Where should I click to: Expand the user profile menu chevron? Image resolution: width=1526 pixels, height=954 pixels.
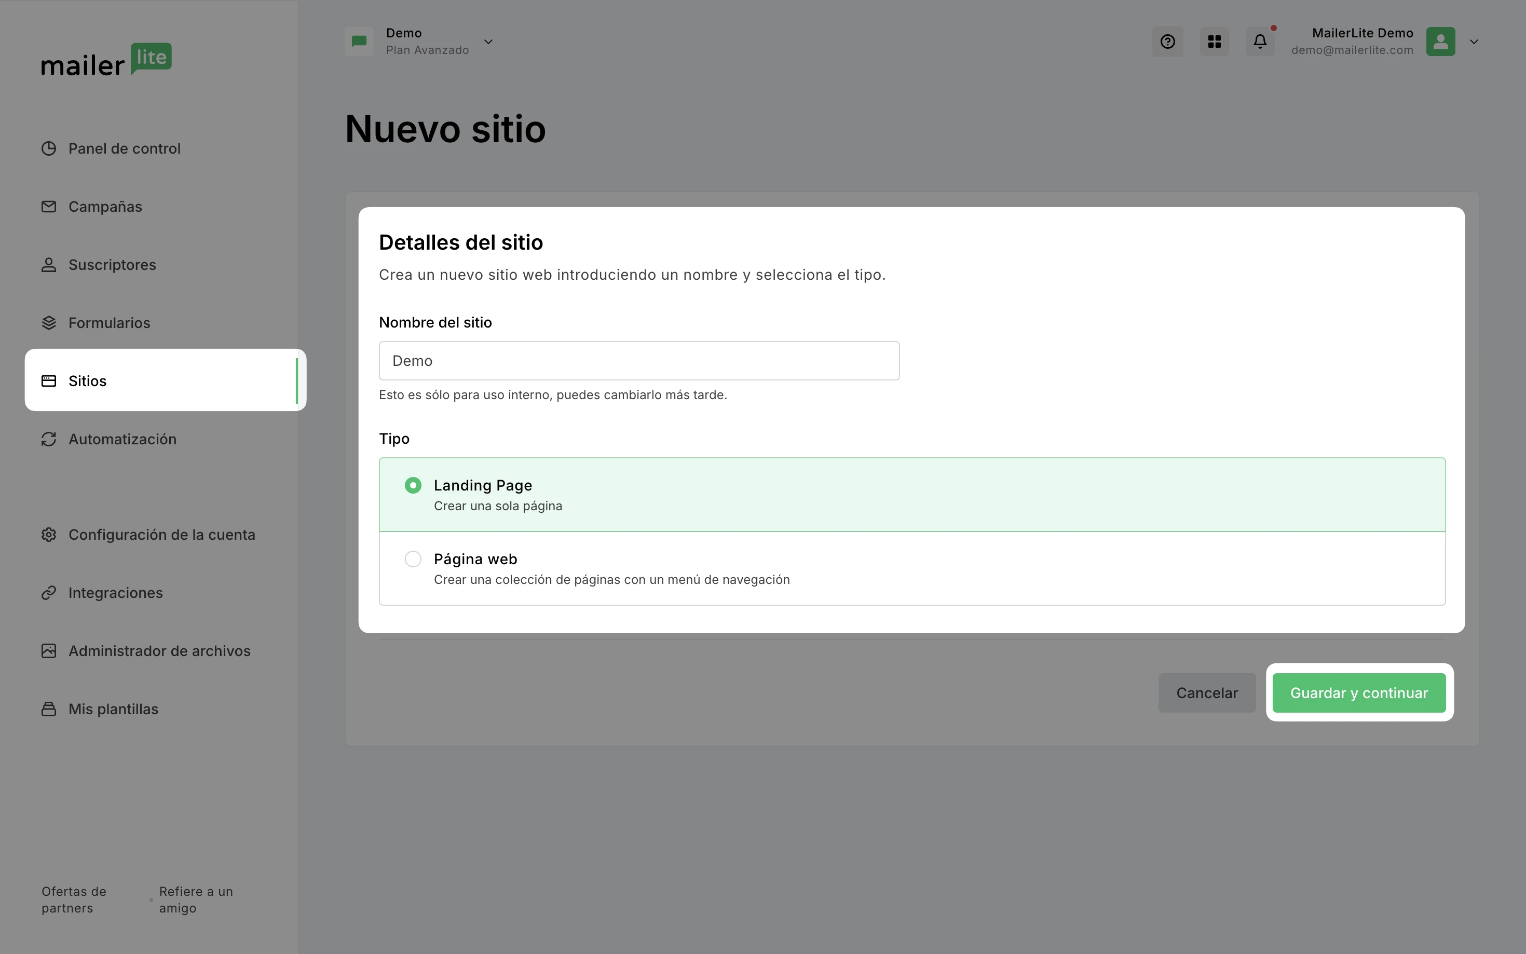point(1474,42)
